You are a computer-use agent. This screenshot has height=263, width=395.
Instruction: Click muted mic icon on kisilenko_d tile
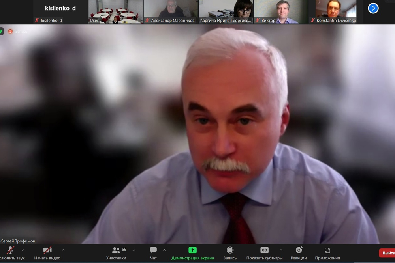(x=37, y=21)
